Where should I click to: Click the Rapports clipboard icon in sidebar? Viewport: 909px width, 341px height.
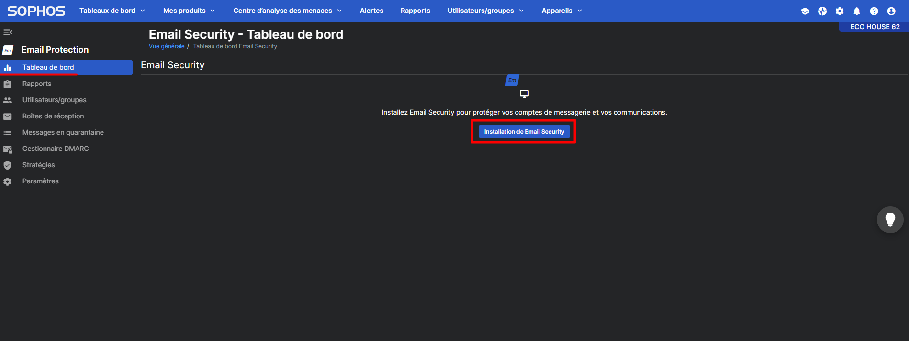point(8,84)
